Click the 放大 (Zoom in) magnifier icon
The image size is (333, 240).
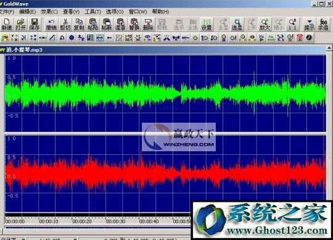coord(265,24)
